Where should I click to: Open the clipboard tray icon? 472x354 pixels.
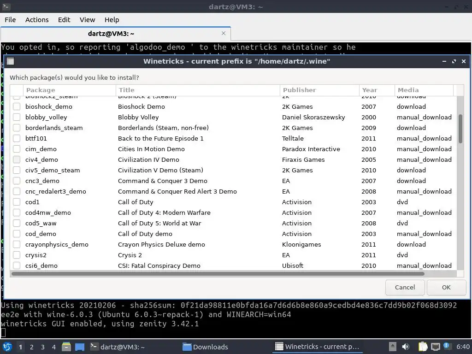coord(423,347)
